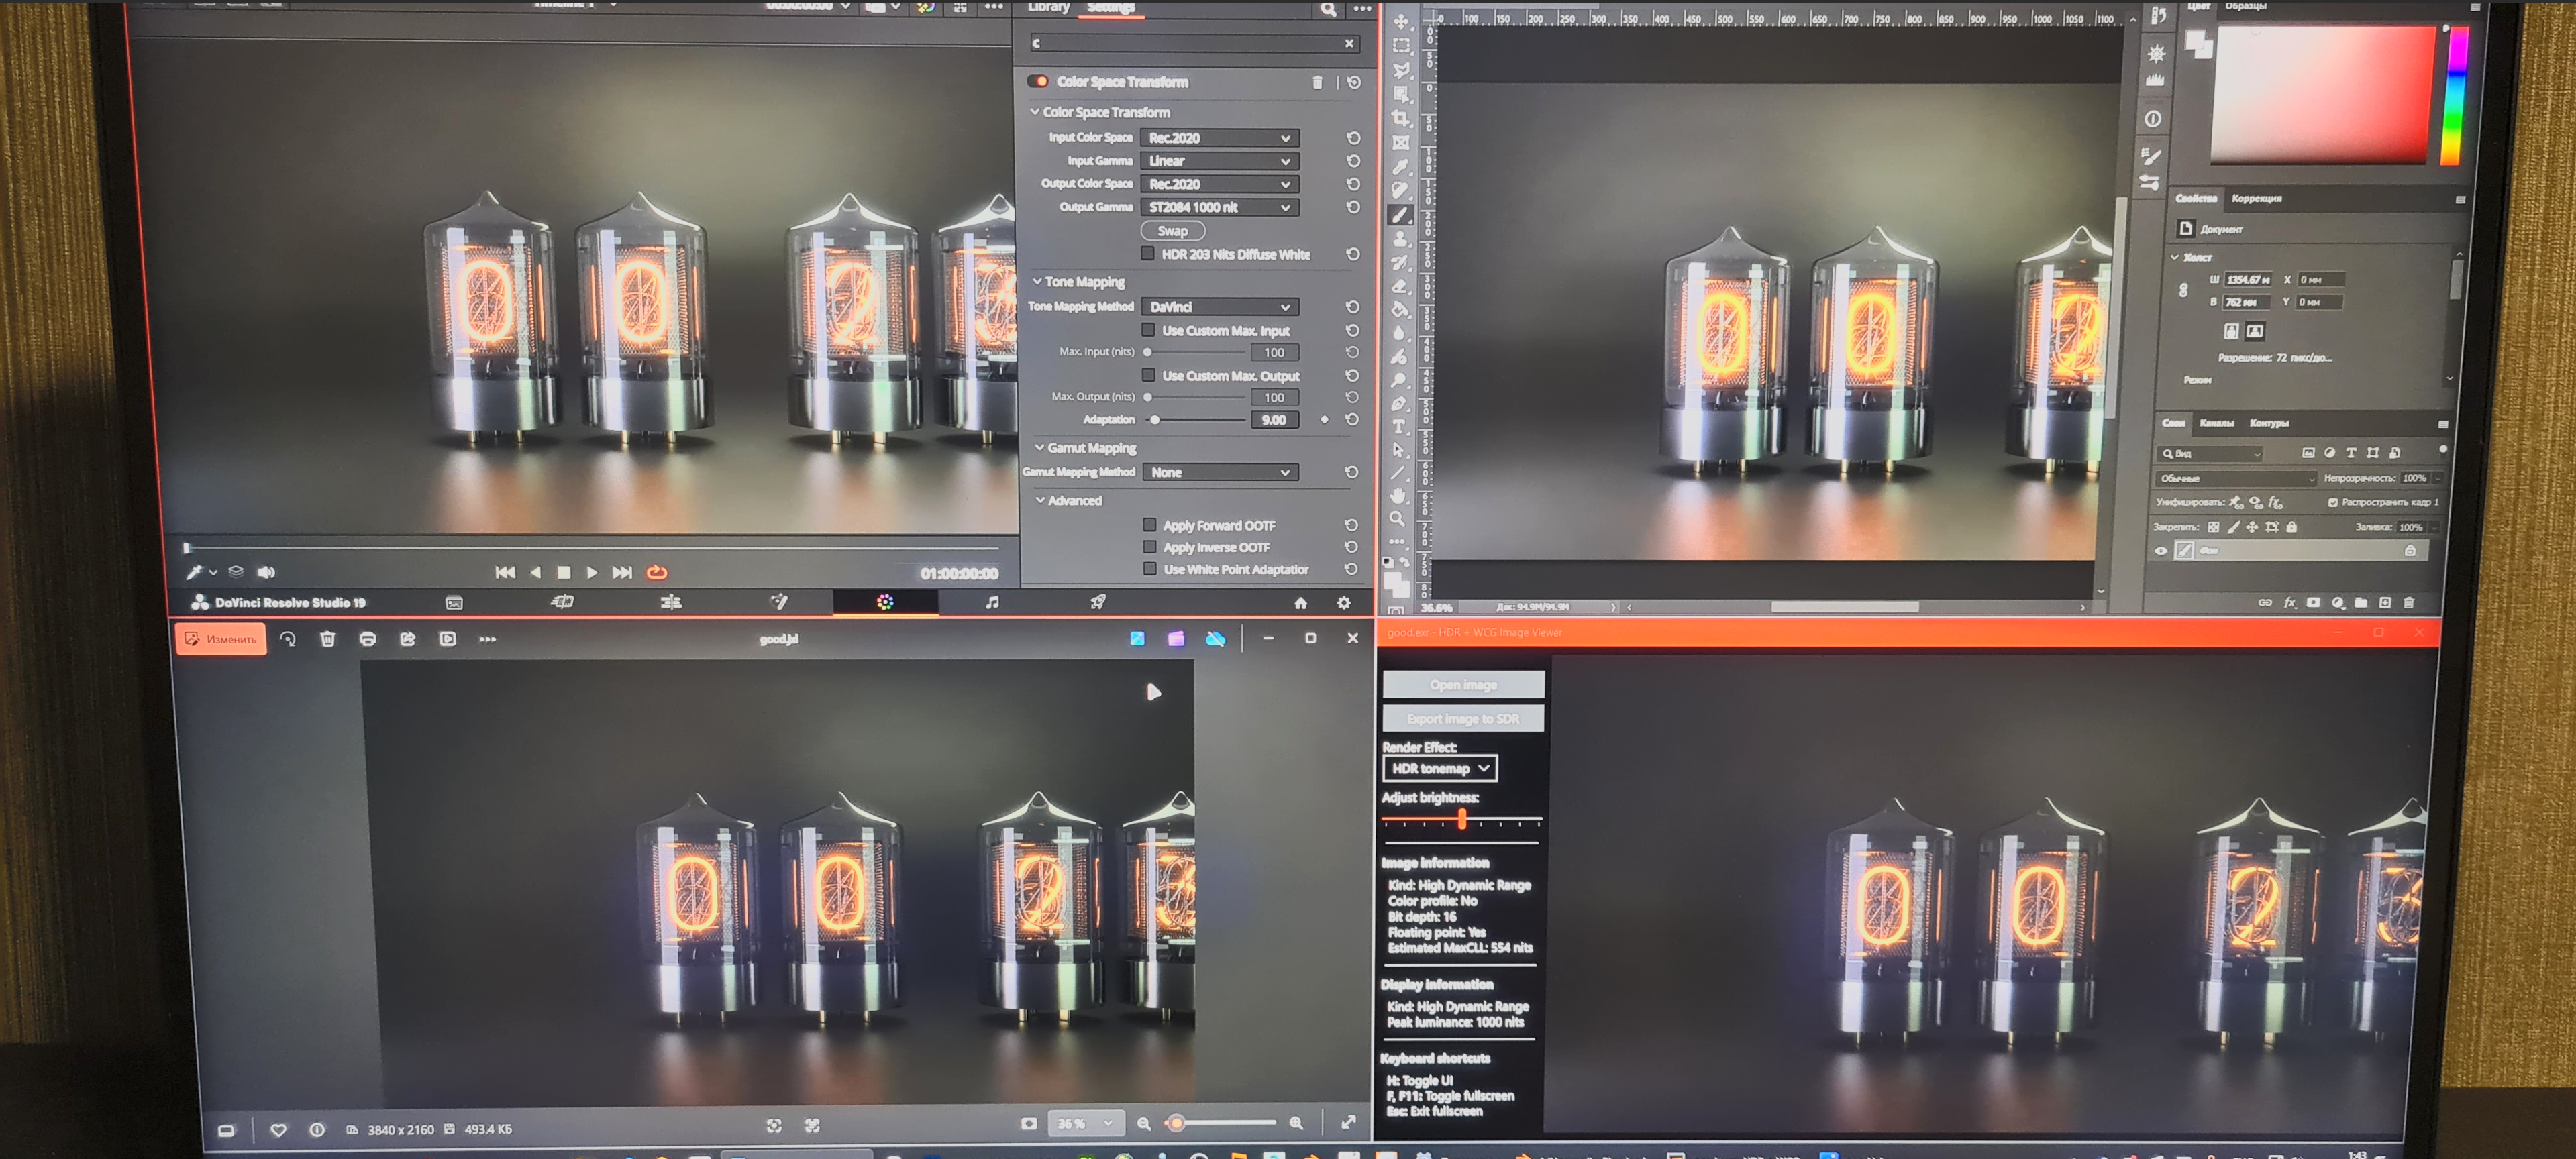The width and height of the screenshot is (2576, 1159).
Task: Click the rotate icon in photo viewer toolbar
Action: pyautogui.click(x=288, y=639)
